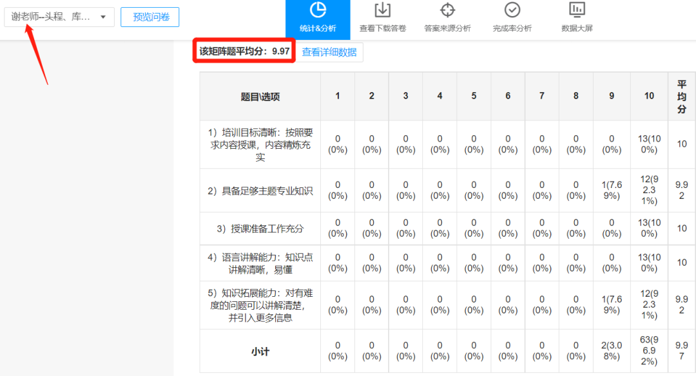Click the 12(92.31%) cell in 知识拓展能力 row
Image resolution: width=696 pixels, height=376 pixels.
point(649,305)
